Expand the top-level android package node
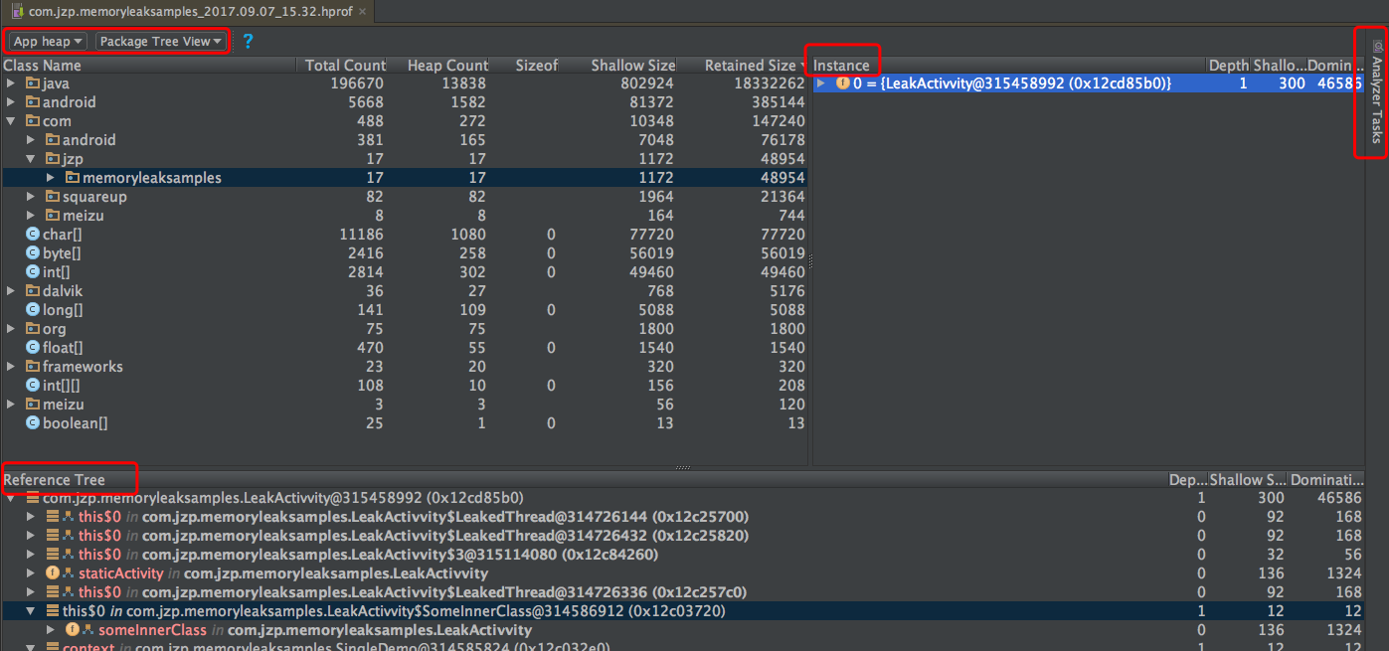The image size is (1389, 651). tap(11, 102)
